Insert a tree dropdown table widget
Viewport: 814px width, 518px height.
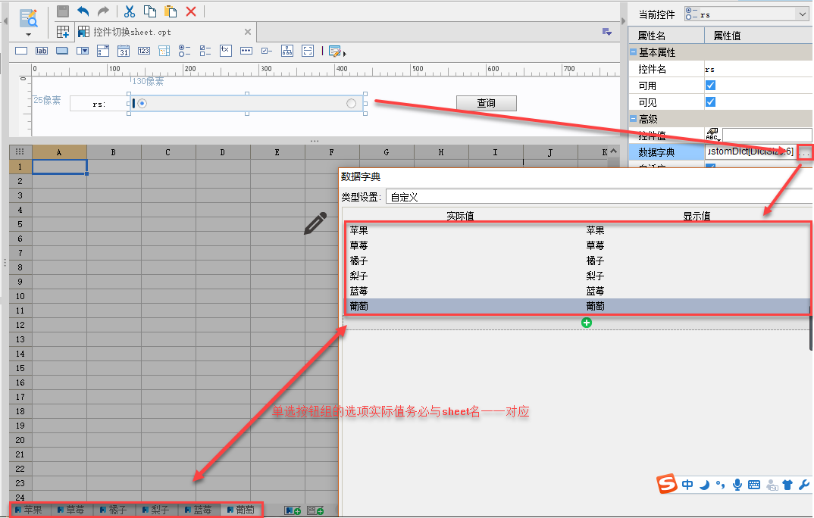(x=164, y=51)
